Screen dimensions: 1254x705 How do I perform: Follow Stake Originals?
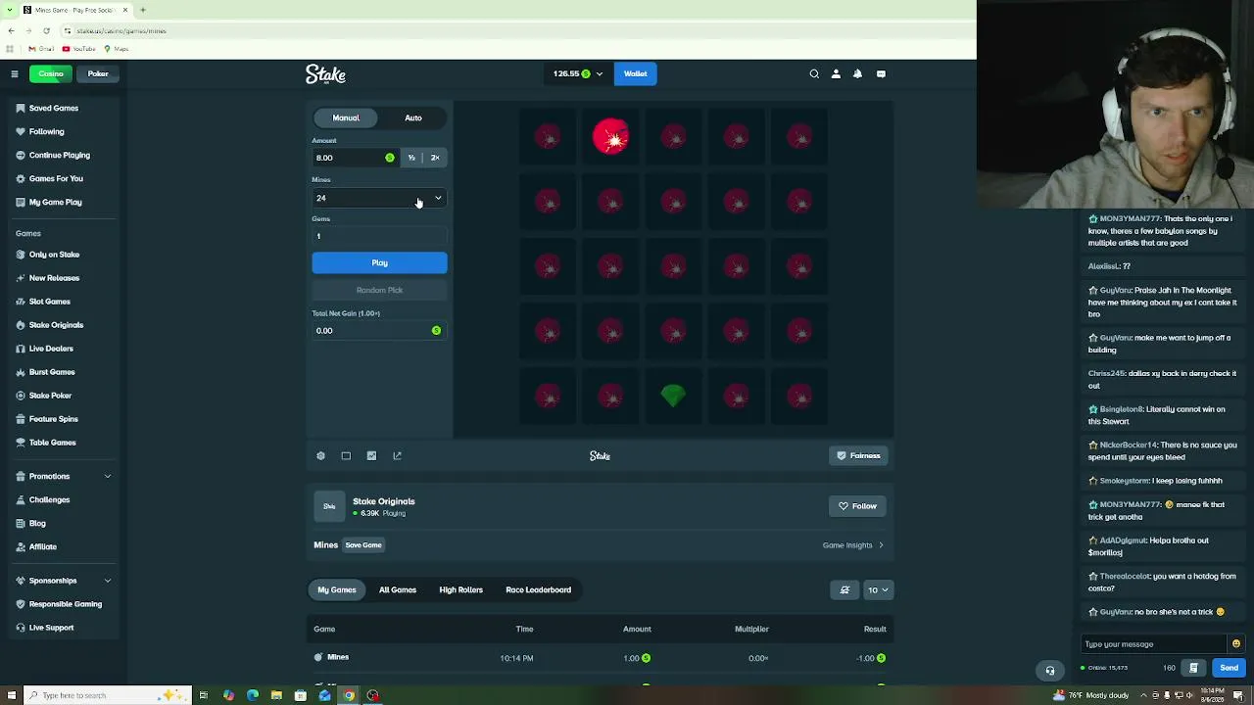coord(858,506)
